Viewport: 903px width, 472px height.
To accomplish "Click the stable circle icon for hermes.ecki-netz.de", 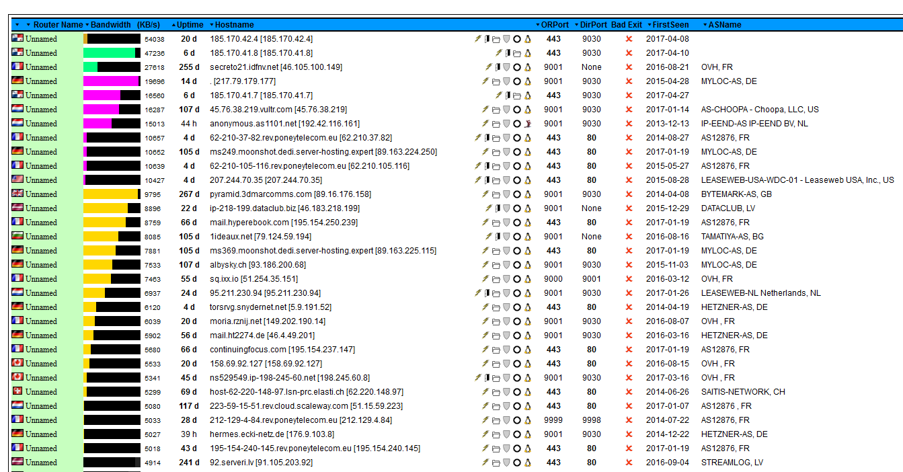I will [x=517, y=434].
